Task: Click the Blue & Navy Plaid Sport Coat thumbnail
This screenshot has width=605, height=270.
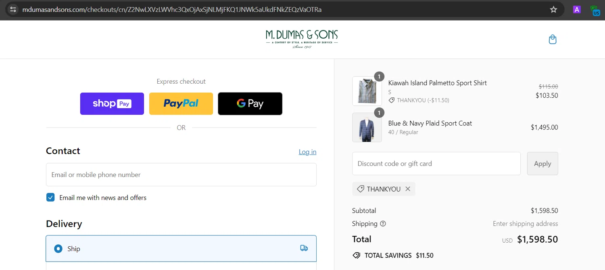Action: click(x=367, y=128)
